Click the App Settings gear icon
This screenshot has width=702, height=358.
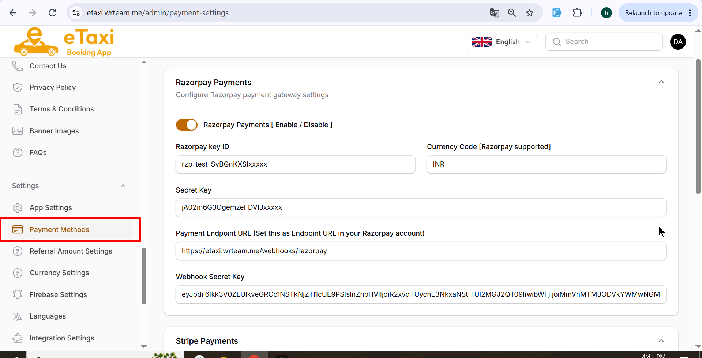18,208
